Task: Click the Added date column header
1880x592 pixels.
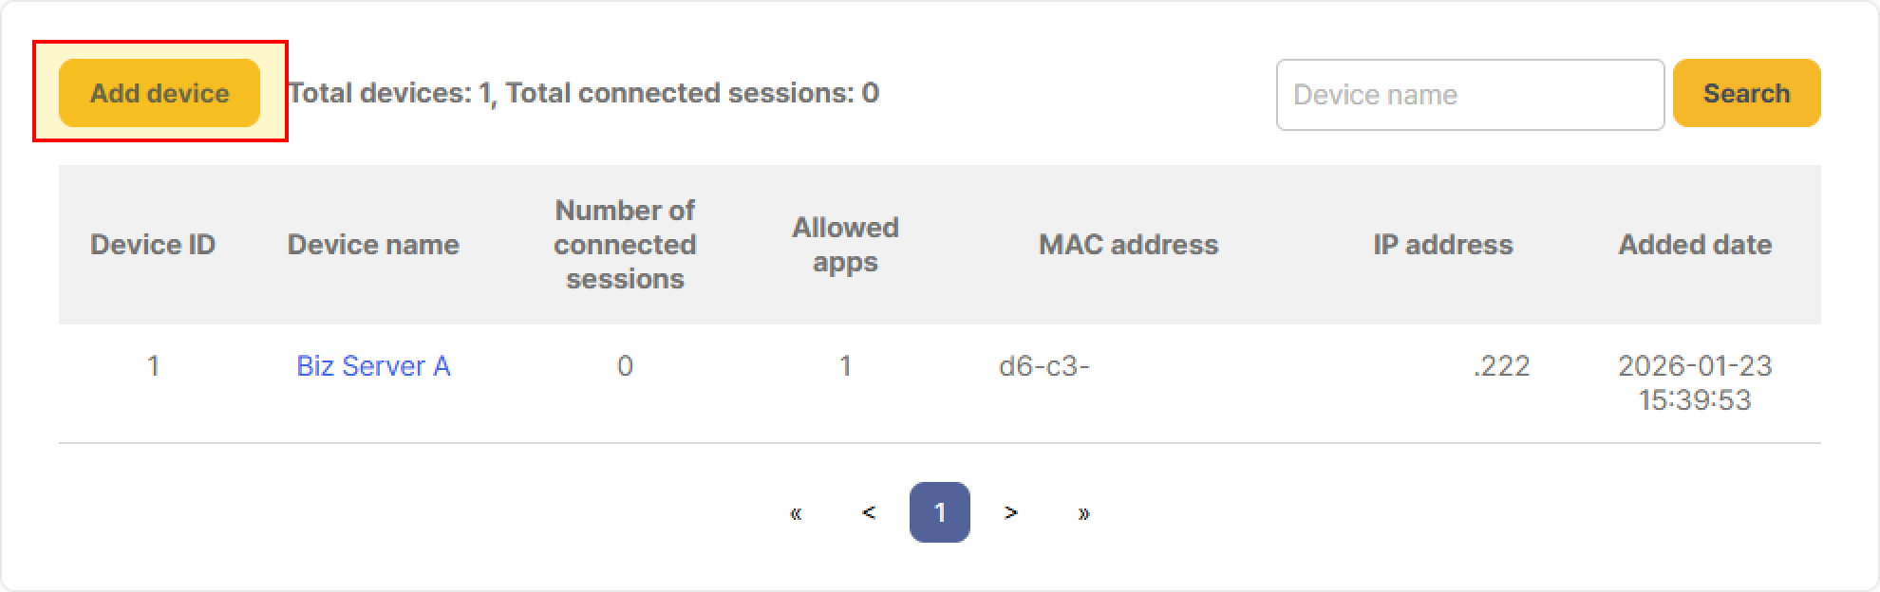Action: (1695, 245)
